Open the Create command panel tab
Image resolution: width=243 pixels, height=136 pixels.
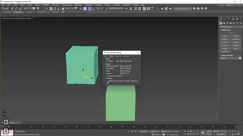coord(221,19)
